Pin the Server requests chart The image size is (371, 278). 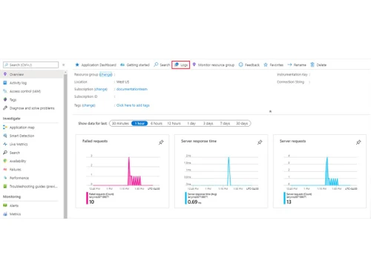[x=358, y=142]
